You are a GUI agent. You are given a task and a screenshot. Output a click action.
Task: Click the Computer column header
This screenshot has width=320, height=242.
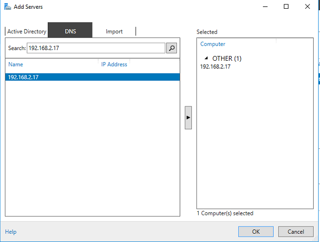[213, 44]
